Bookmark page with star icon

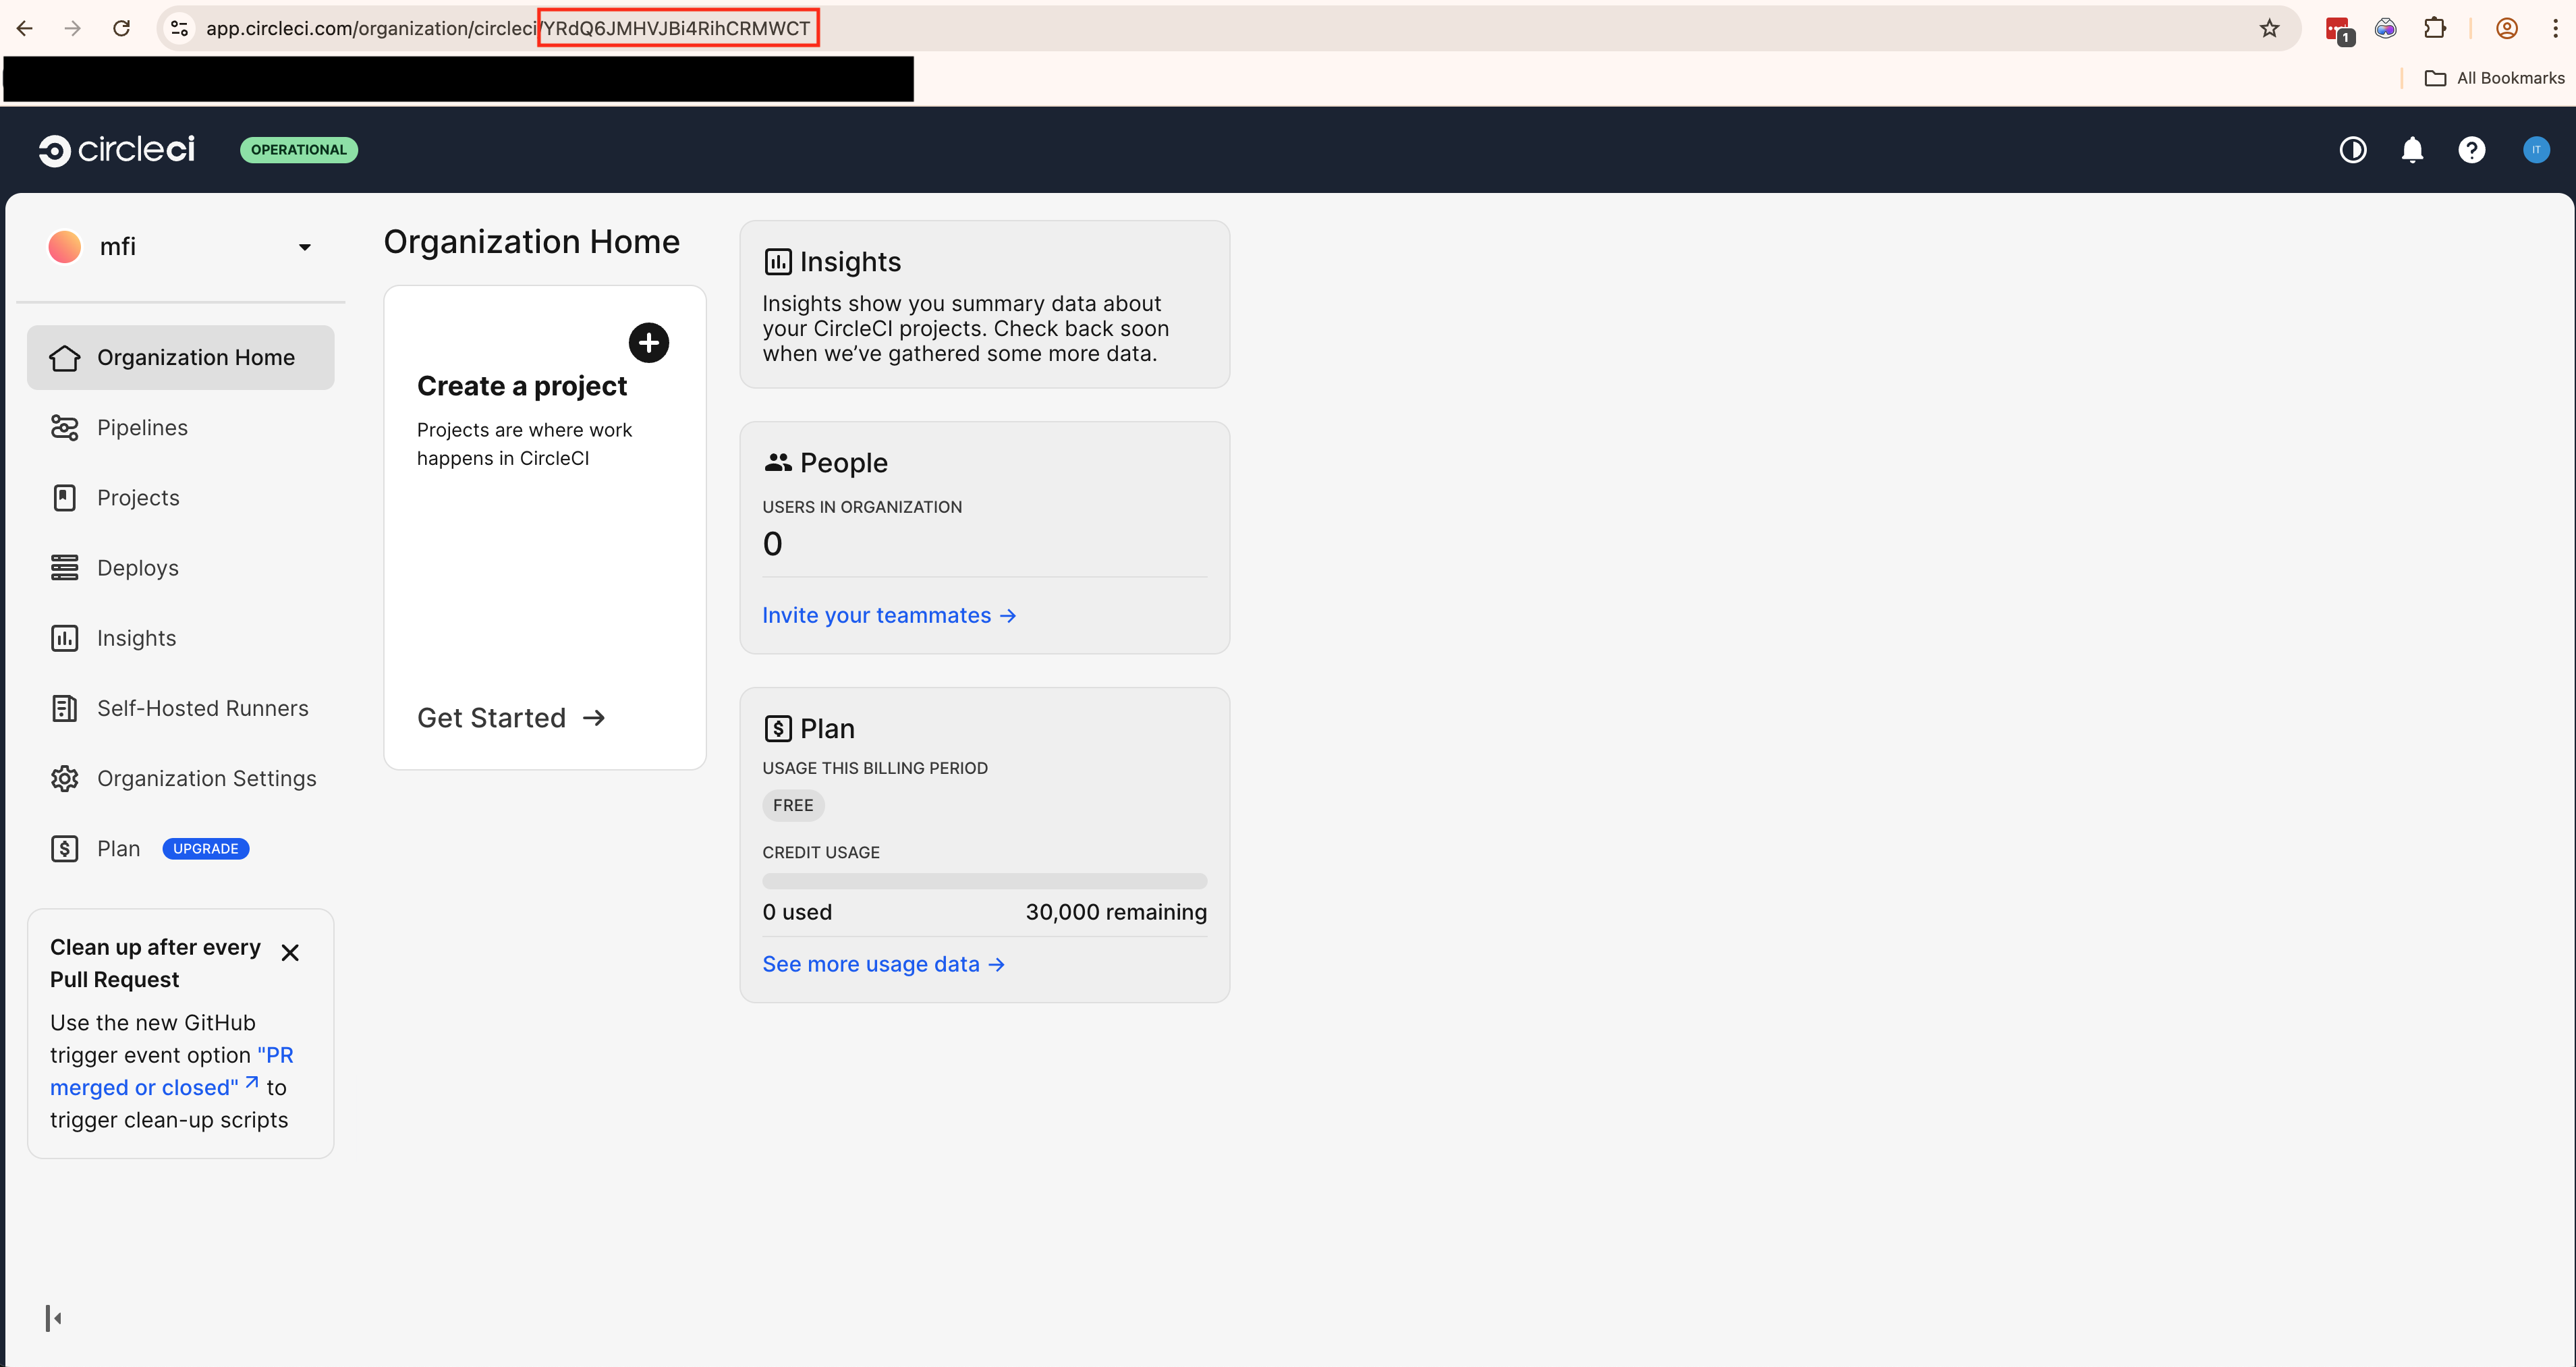click(x=2269, y=28)
